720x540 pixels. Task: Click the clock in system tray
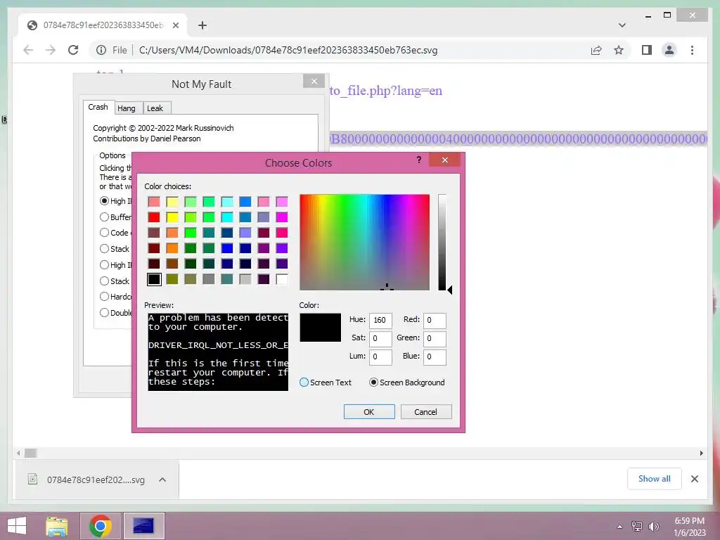click(689, 527)
